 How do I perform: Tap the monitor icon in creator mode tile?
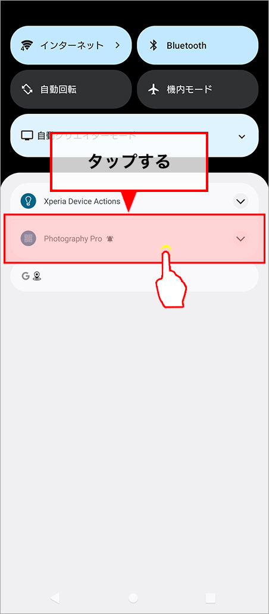[x=27, y=136]
